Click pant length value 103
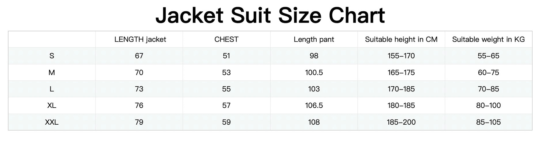This screenshot has width=548, height=146. click(x=314, y=89)
